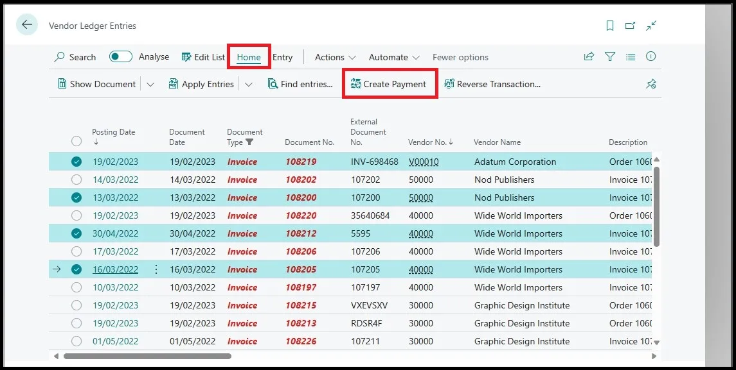Click the scroll-right arrow on horizontal scrollbar

tap(654, 356)
